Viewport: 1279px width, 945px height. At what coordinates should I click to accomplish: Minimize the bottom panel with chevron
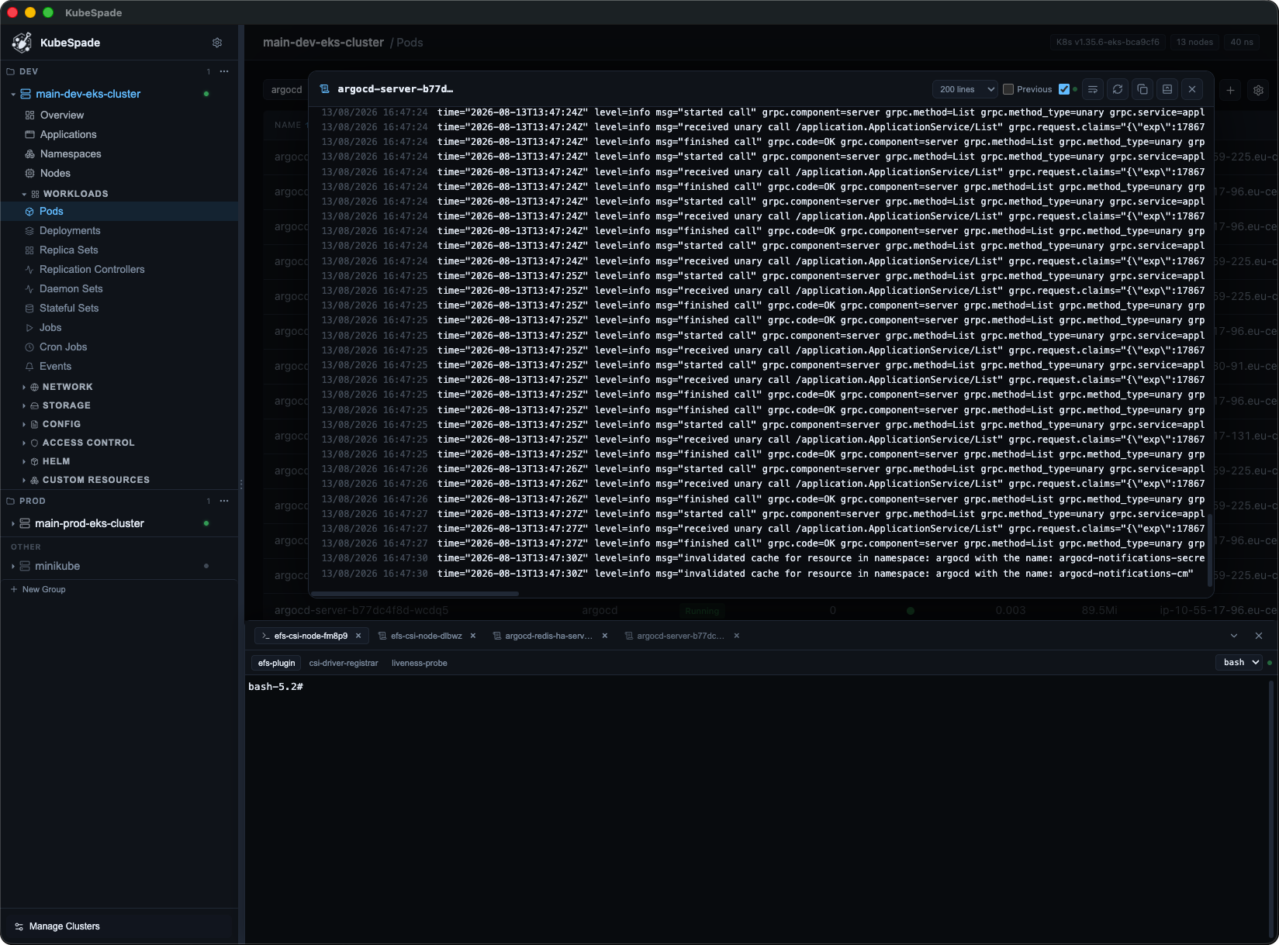coord(1234,636)
